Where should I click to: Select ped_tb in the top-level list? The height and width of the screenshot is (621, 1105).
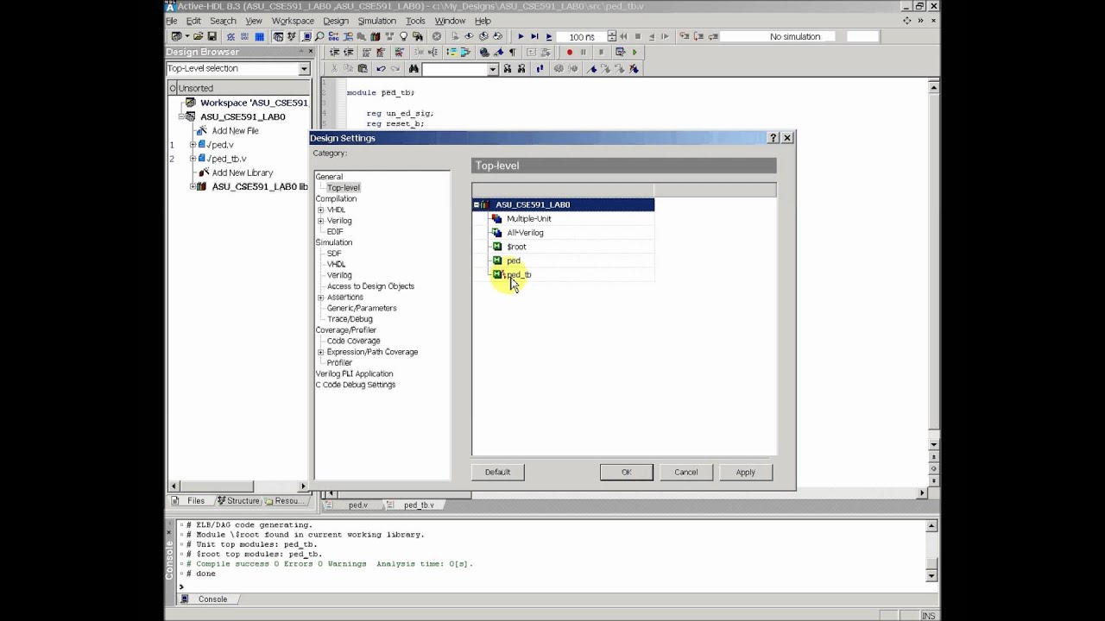coord(519,274)
